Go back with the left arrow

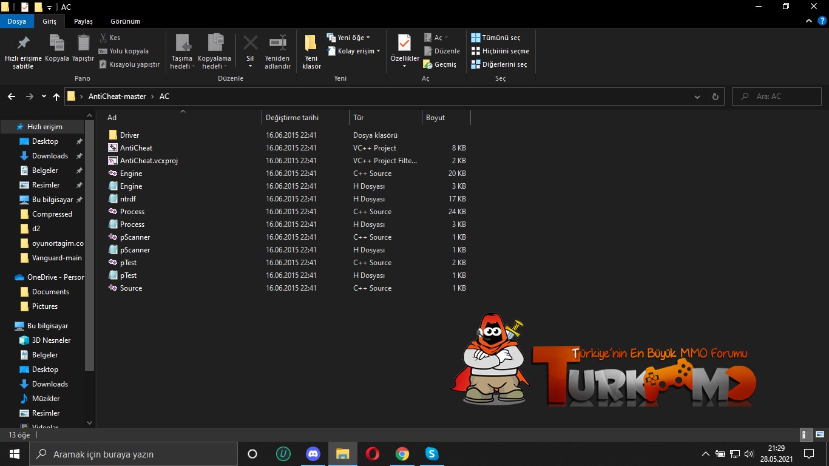pos(11,96)
